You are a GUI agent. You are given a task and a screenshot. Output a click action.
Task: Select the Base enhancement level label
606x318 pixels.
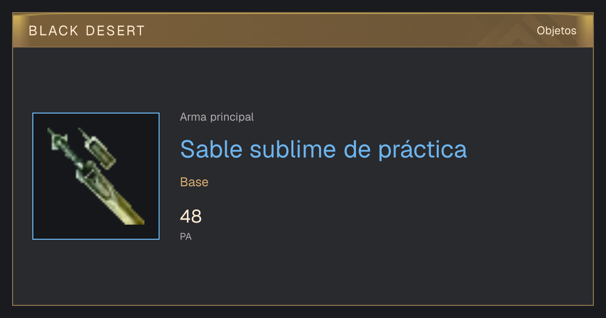(194, 182)
